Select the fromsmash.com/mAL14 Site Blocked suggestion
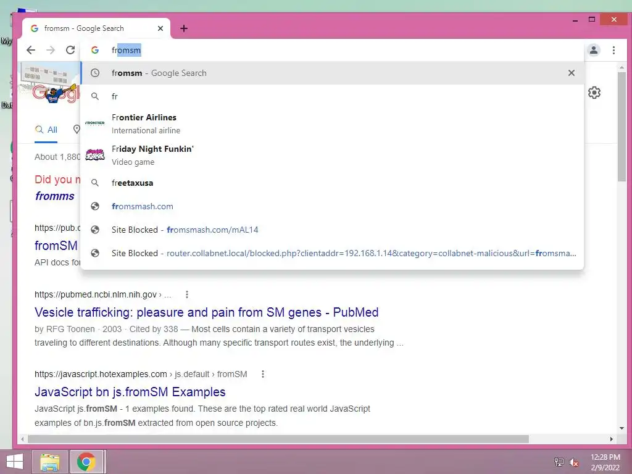 tap(332, 230)
